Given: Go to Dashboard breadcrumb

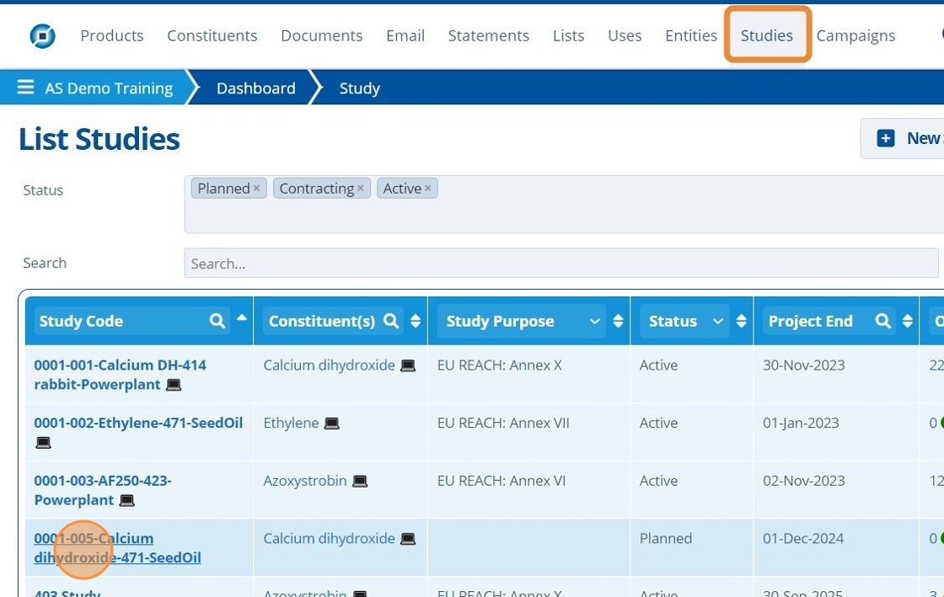Looking at the screenshot, I should [256, 88].
